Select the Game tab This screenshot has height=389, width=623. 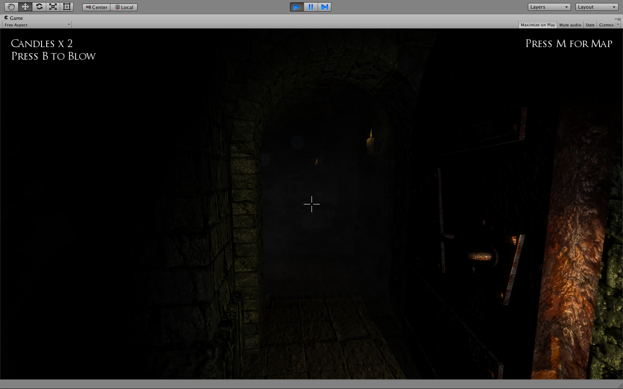click(14, 18)
